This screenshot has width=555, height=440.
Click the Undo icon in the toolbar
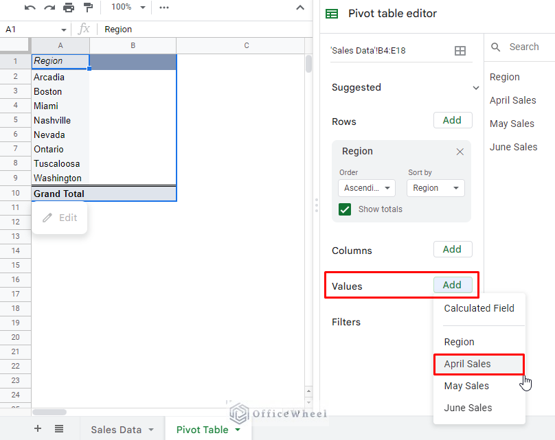[x=28, y=7]
